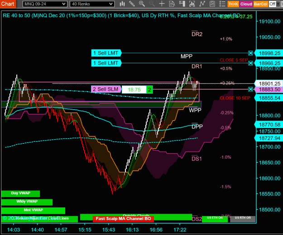Screen dimensions: 283x235
Task: Open the Strategies line-node icon
Action: point(202,4)
